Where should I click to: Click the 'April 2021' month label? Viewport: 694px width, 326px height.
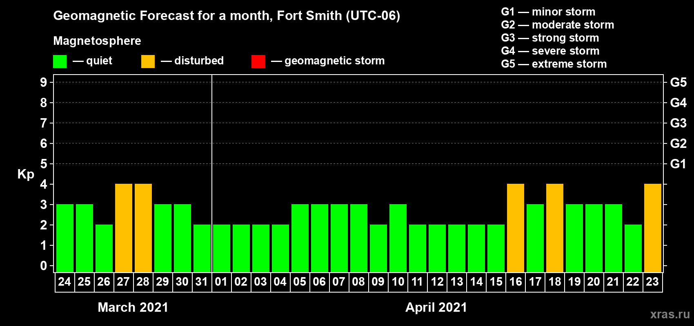tap(436, 307)
